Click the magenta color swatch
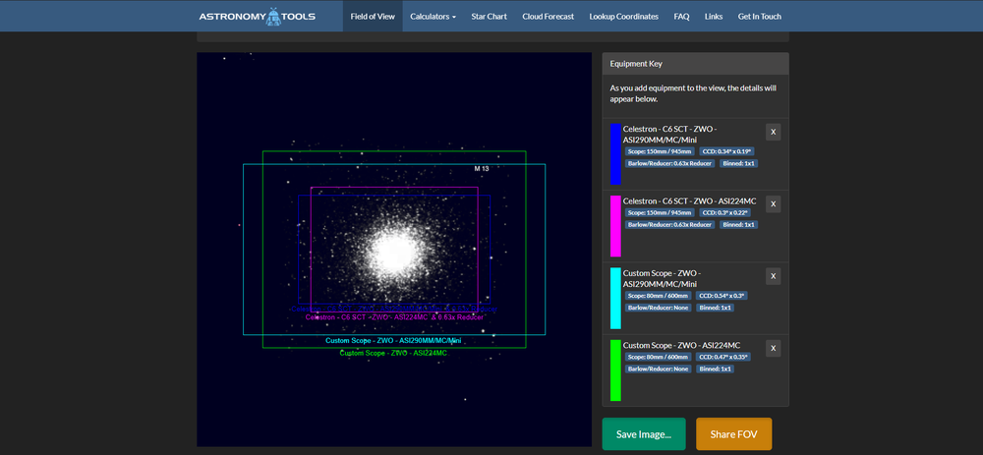The height and width of the screenshot is (455, 983). pyautogui.click(x=615, y=225)
